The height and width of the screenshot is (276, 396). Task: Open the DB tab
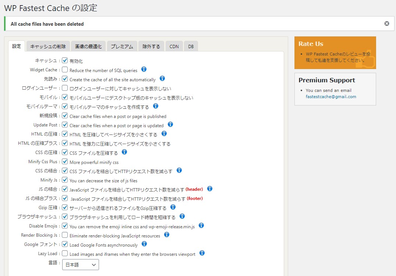tap(191, 46)
